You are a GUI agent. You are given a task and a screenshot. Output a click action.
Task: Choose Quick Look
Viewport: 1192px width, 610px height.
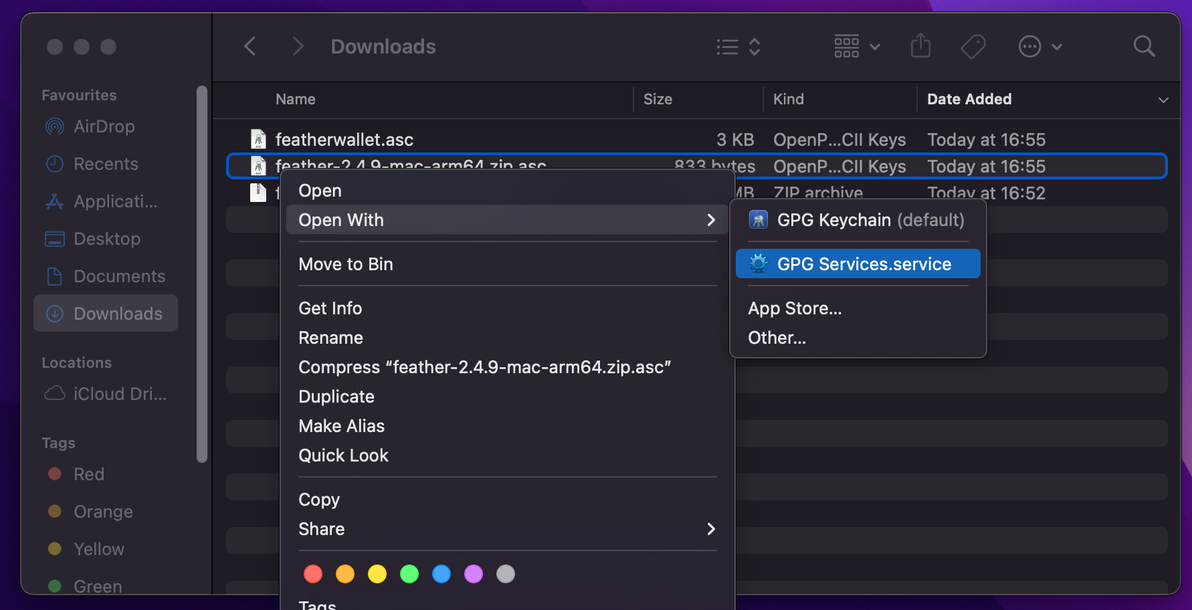pyautogui.click(x=507, y=455)
